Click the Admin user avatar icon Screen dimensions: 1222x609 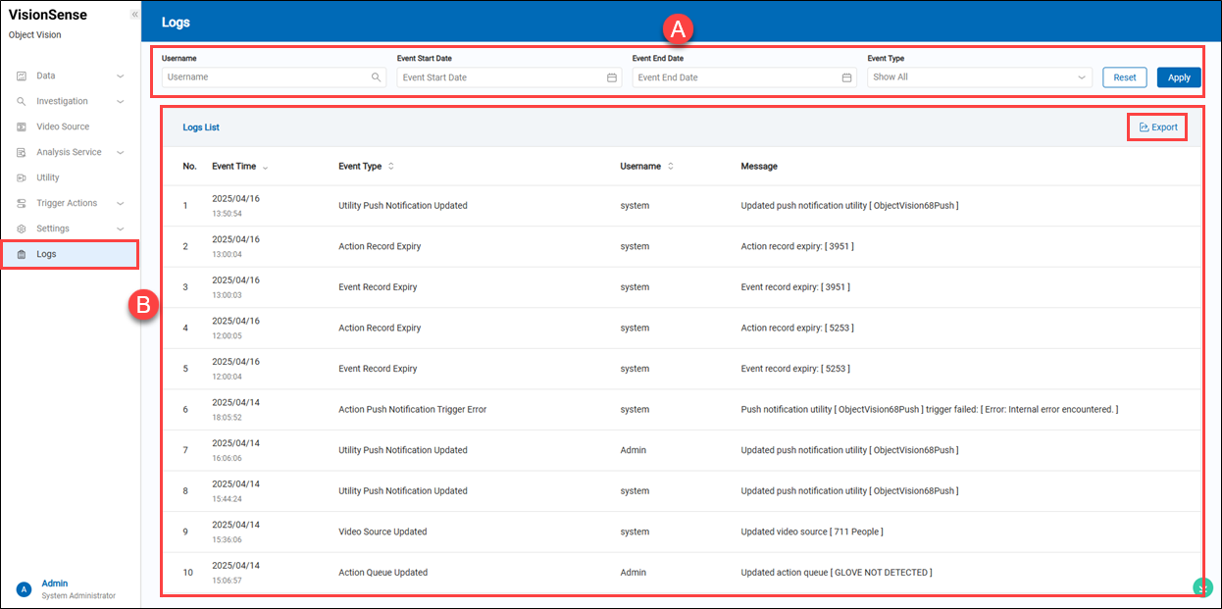(x=24, y=589)
